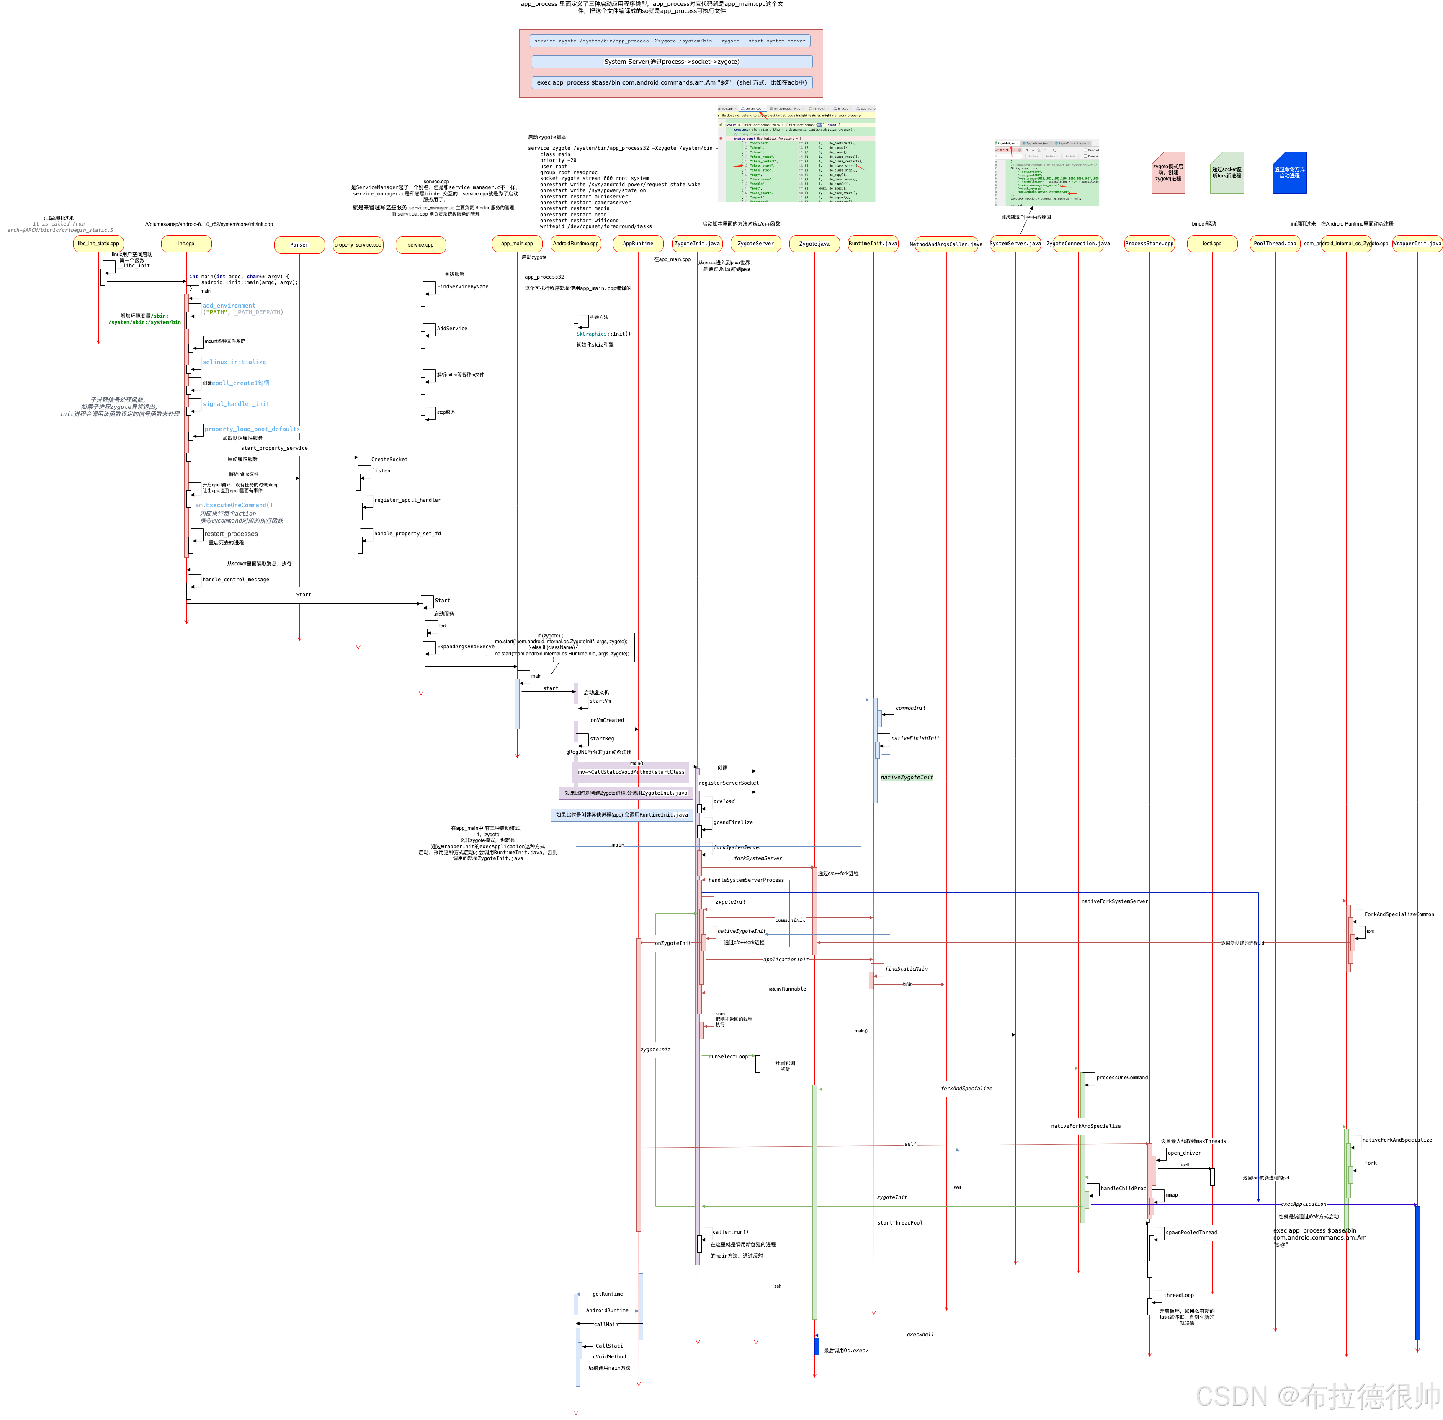This screenshot has height=1420, width=1443.
Task: Click the service zygote app_process command box
Action: [669, 41]
